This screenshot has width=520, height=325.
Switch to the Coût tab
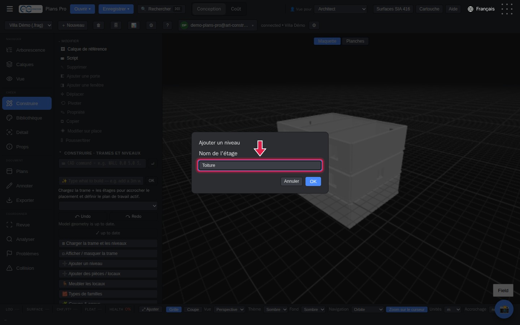(236, 9)
